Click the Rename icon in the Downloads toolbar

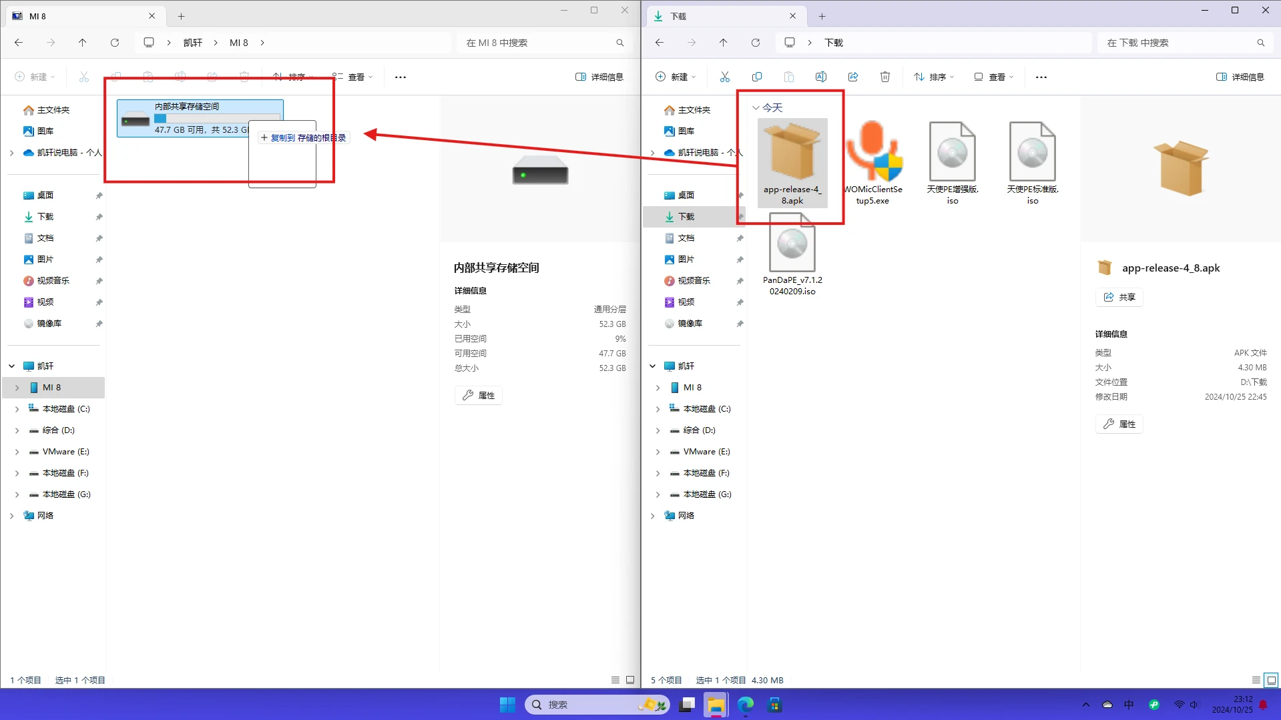pos(821,77)
